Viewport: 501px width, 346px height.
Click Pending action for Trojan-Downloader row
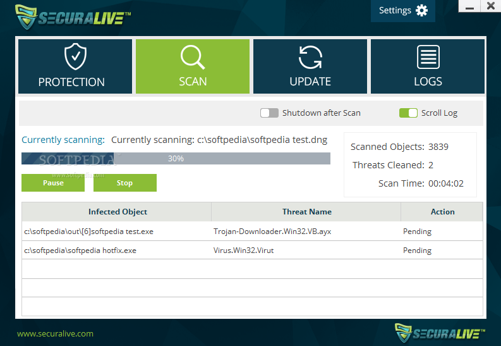pos(417,232)
